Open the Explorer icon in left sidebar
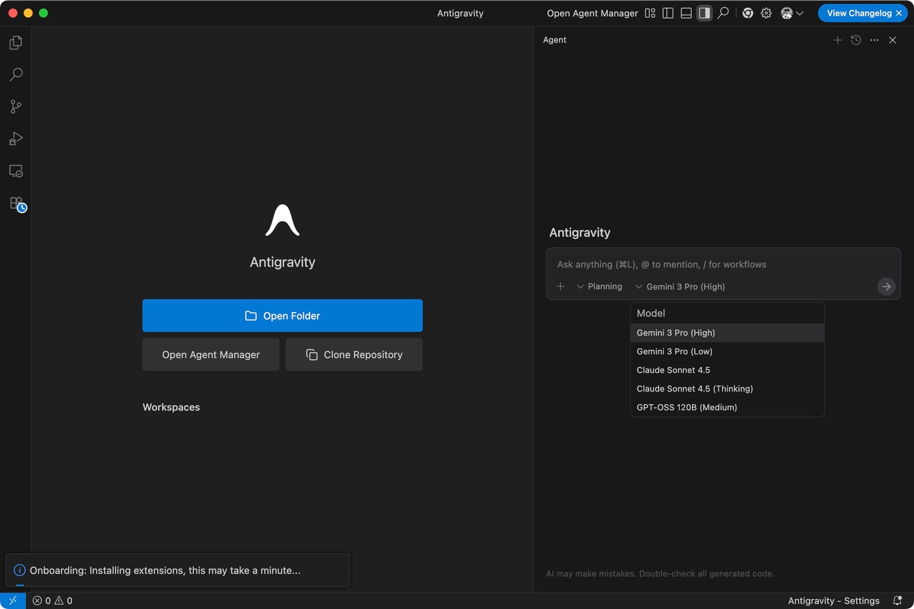The image size is (914, 609). pos(15,42)
